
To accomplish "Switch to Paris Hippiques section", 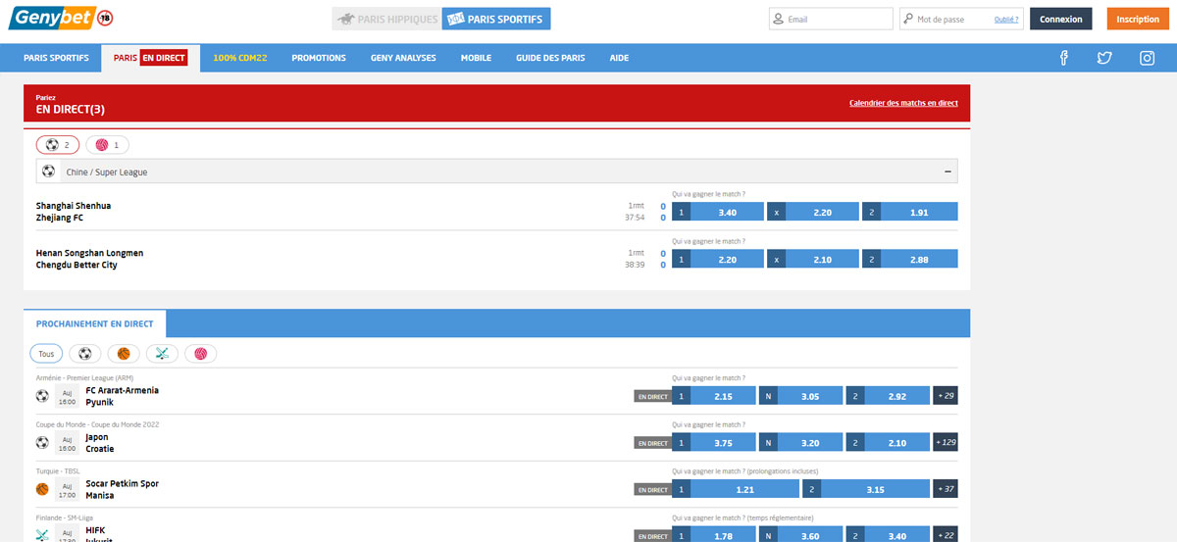I will (386, 19).
